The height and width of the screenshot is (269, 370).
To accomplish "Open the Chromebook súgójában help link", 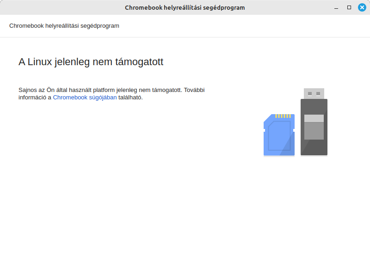I will [85, 98].
